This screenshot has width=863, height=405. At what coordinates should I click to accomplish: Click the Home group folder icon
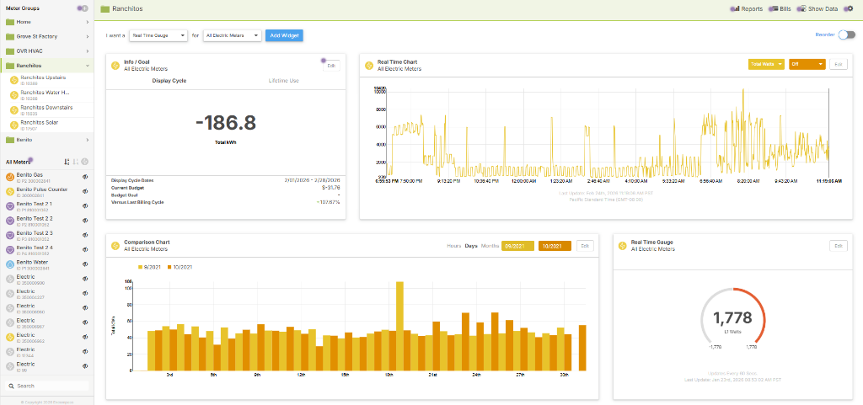point(10,22)
